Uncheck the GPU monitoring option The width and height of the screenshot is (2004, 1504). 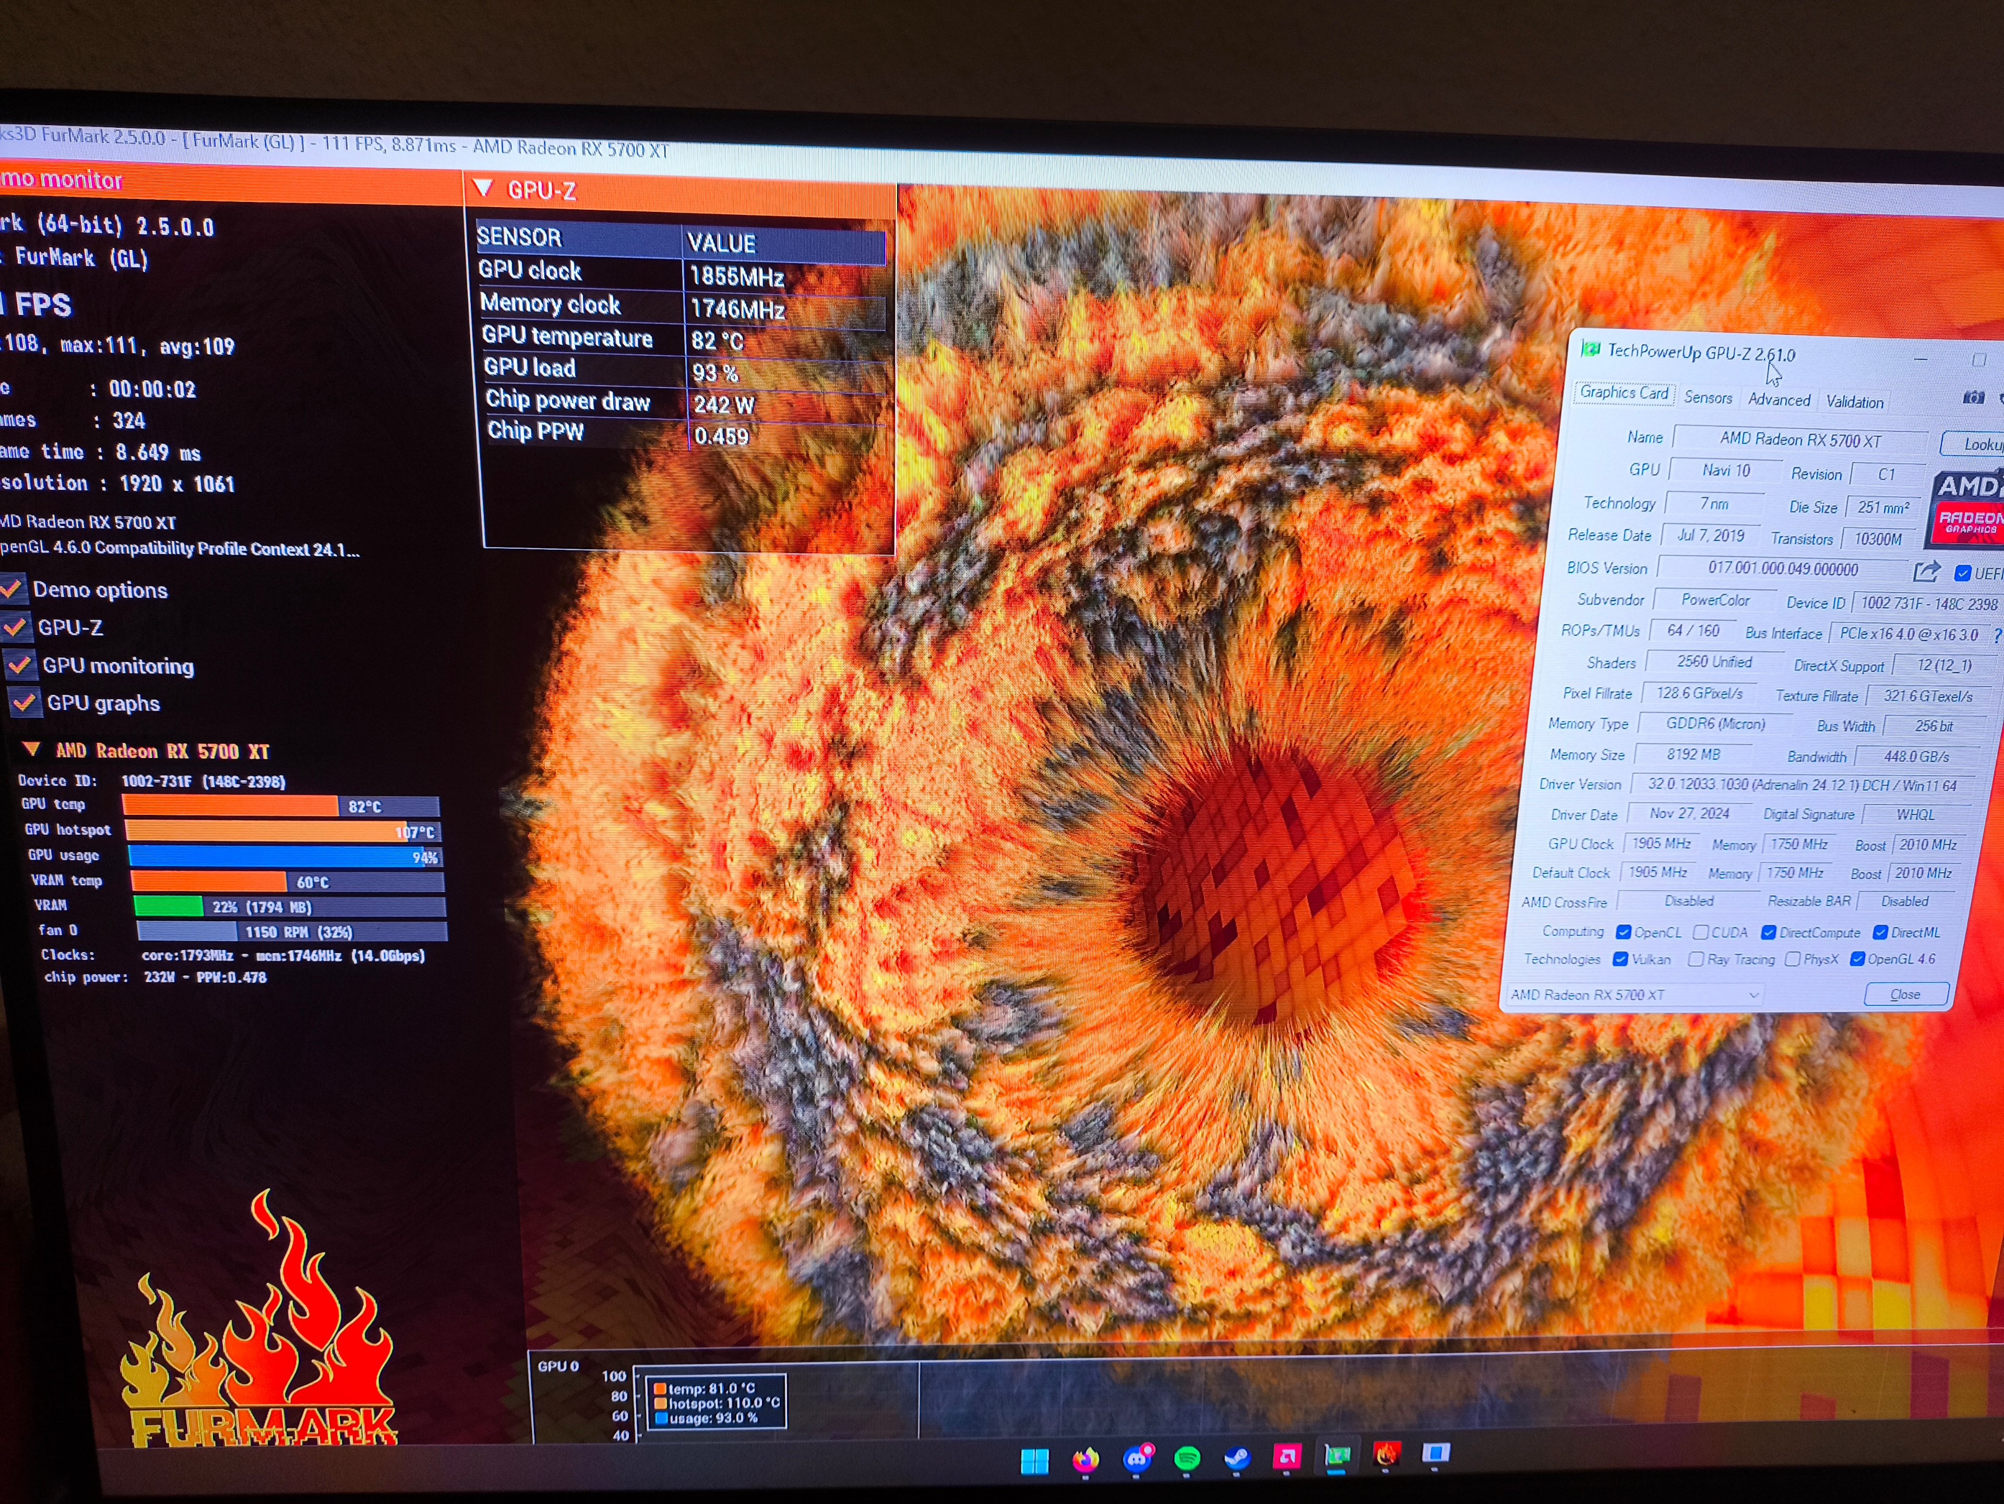tap(19, 665)
